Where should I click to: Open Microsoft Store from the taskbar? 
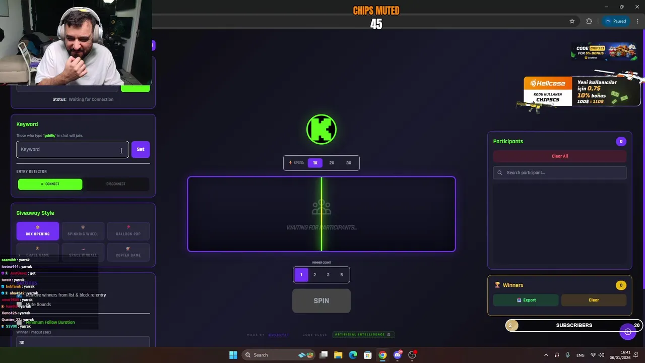(368, 355)
